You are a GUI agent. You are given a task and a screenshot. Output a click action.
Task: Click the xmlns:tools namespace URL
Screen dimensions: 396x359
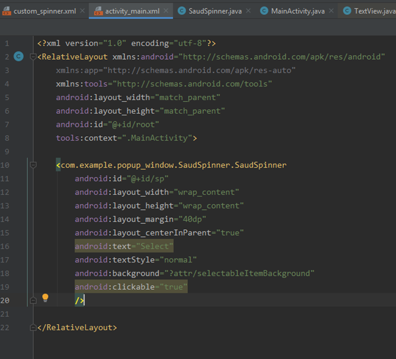[x=192, y=84]
